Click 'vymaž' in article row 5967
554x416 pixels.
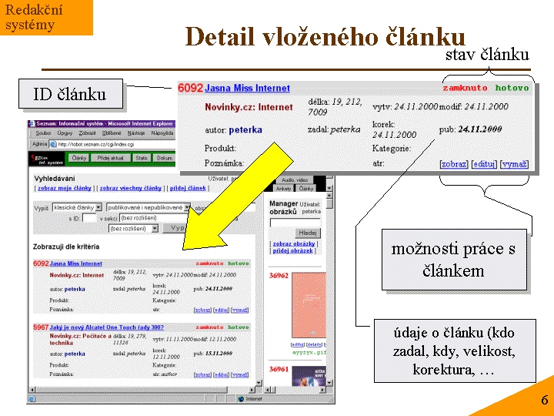[240, 374]
